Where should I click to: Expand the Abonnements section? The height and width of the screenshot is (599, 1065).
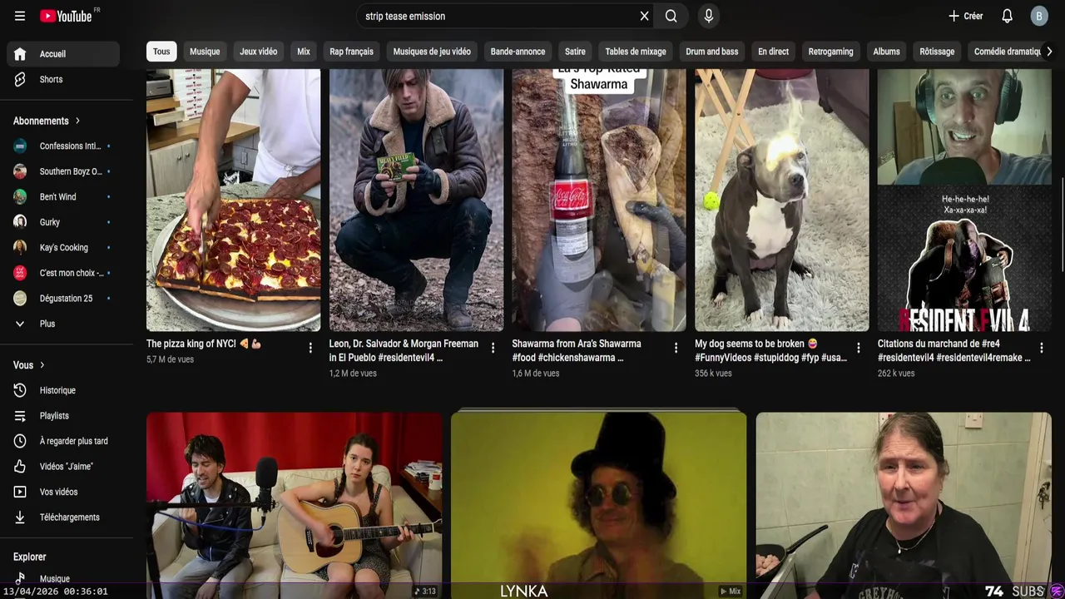click(x=47, y=121)
